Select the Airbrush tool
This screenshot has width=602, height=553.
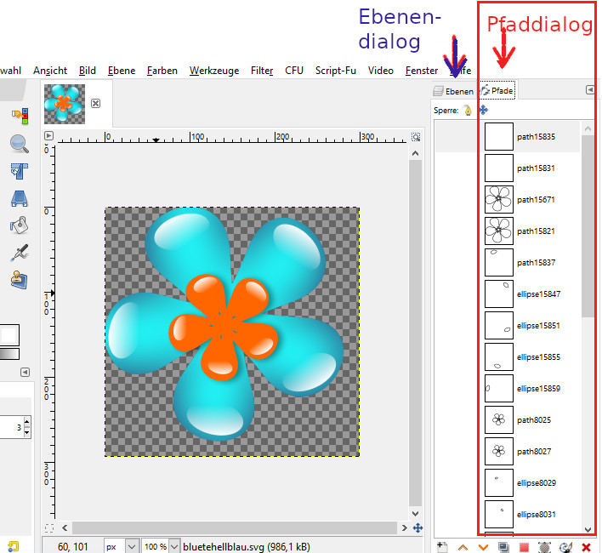point(20,253)
